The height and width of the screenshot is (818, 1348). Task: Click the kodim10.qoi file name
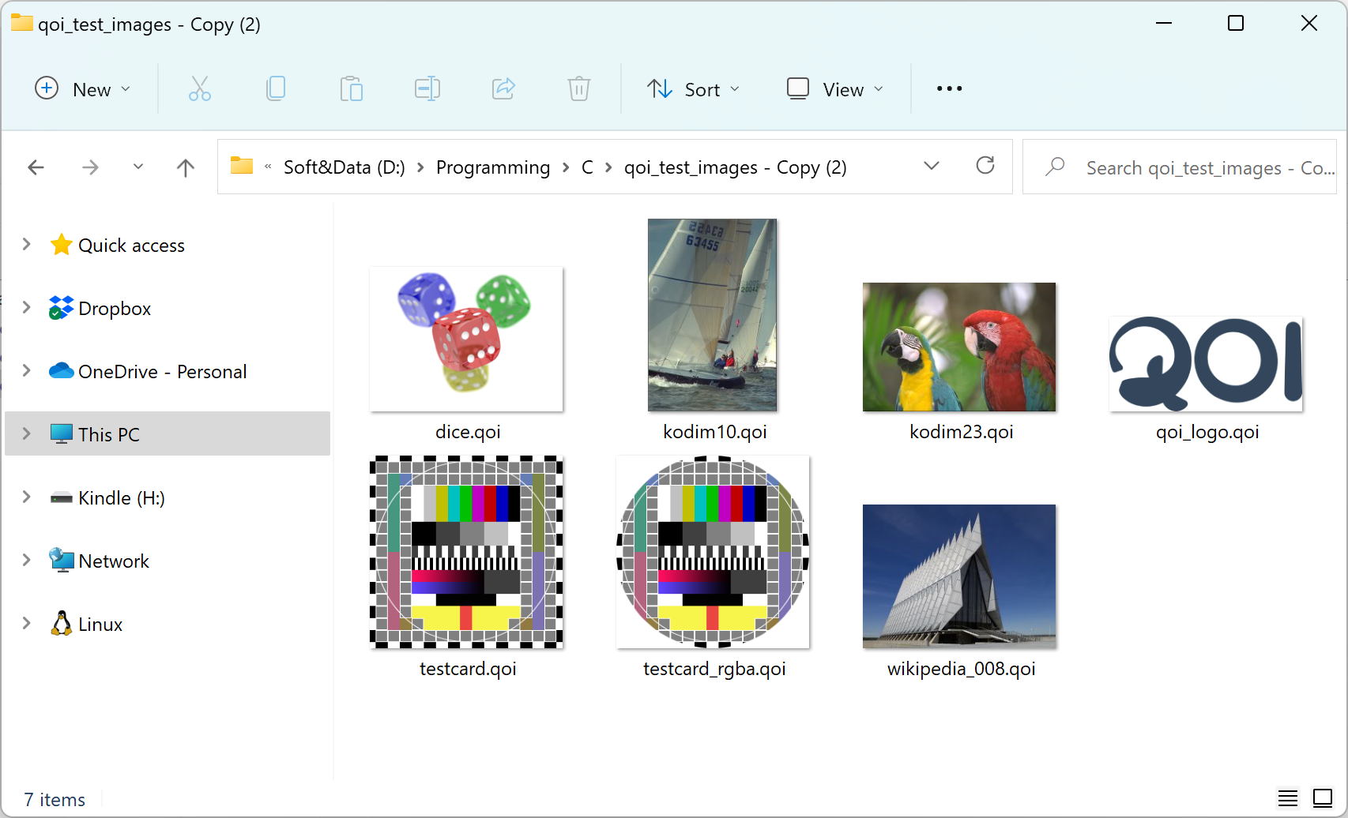(x=715, y=432)
